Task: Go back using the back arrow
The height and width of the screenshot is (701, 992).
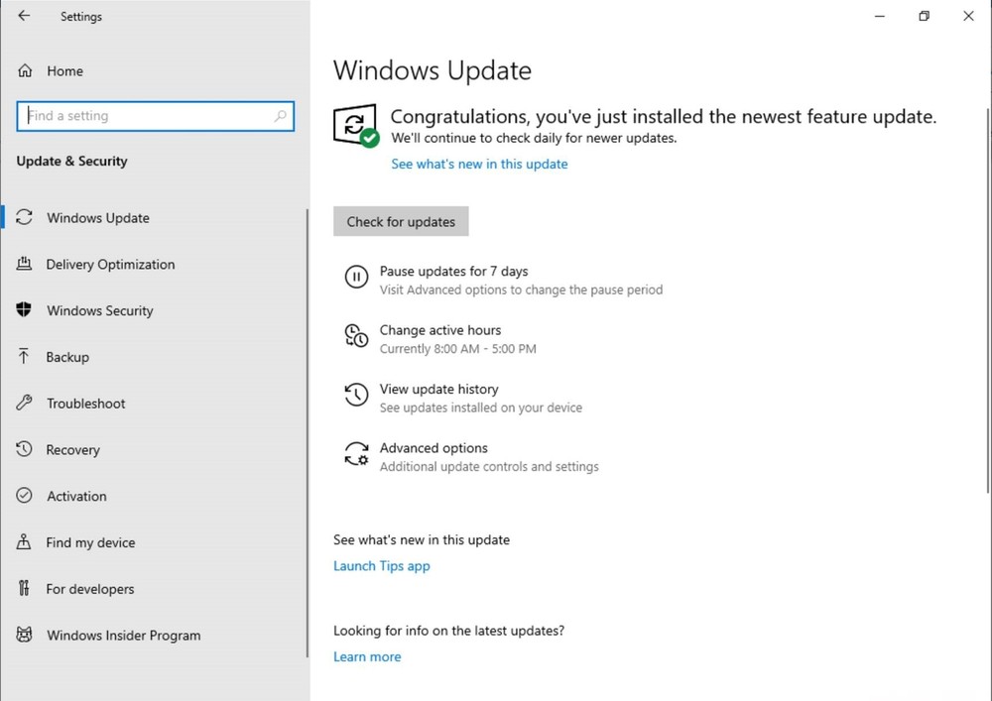Action: click(x=24, y=16)
